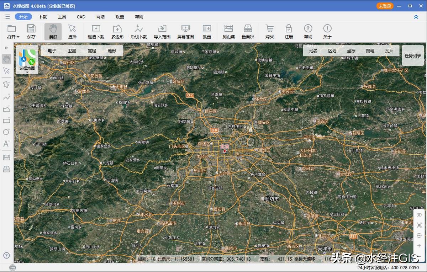427x272 pixels.
Task: Switch map layer to 卫星 satellite
Action: pyautogui.click(x=72, y=51)
